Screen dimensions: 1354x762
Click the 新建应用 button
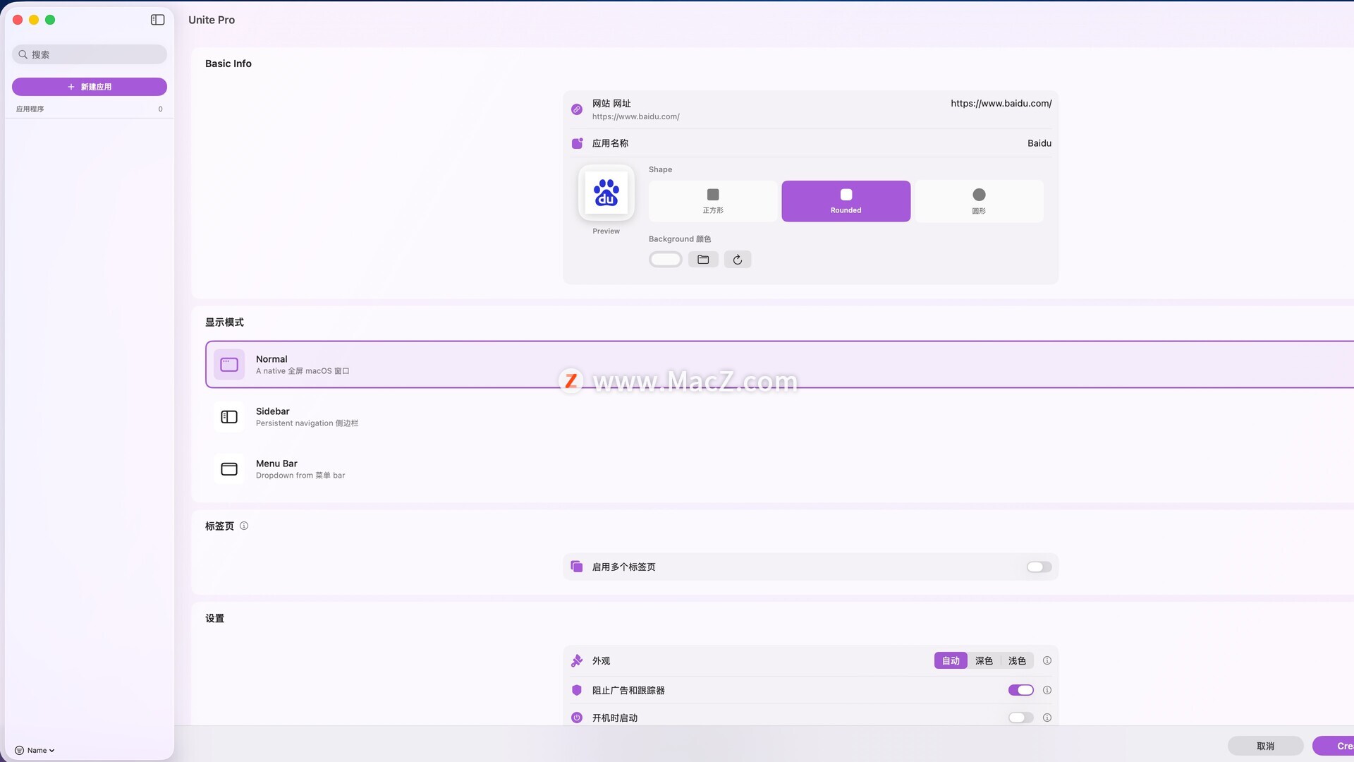click(90, 87)
